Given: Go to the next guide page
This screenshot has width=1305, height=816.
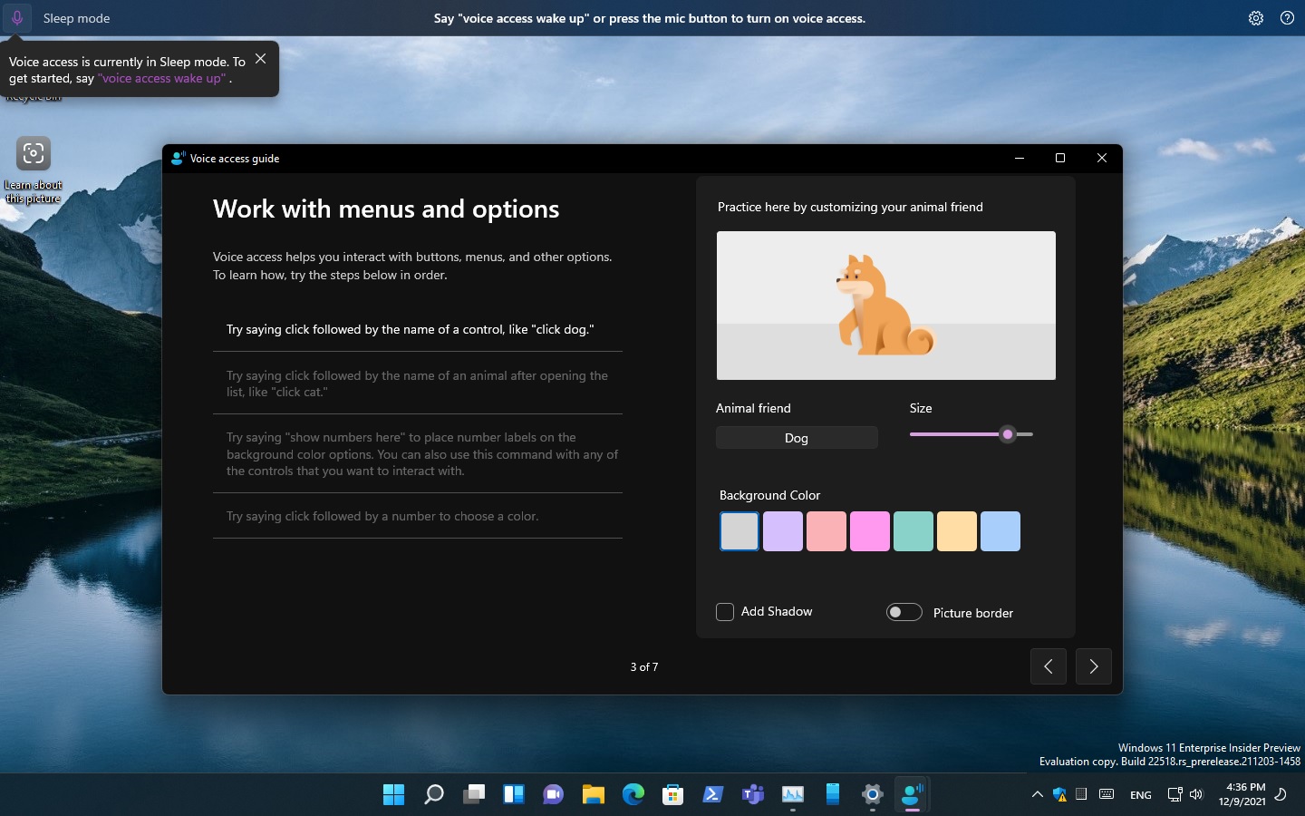Looking at the screenshot, I should (x=1093, y=666).
